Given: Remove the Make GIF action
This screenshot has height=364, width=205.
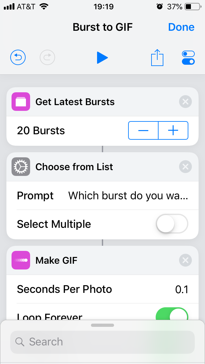Looking at the screenshot, I should pyautogui.click(x=185, y=260).
